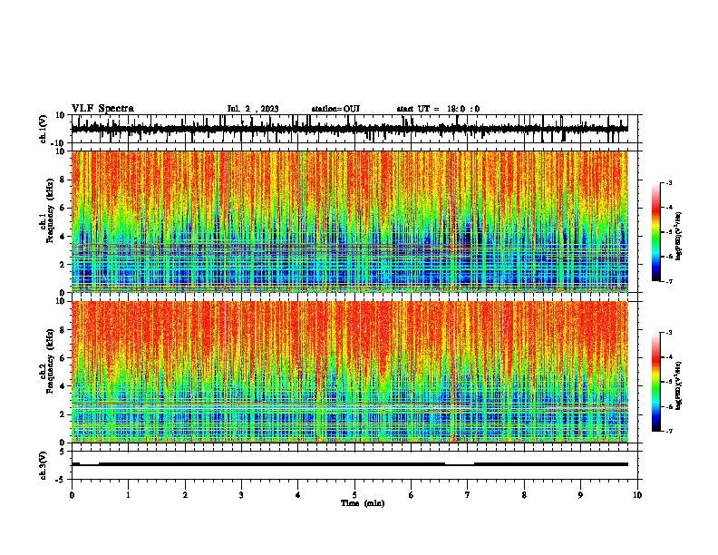This screenshot has height=555, width=718.
Task: Click the color scale bar beside ch.2 spectrogram
Action: 656,382
